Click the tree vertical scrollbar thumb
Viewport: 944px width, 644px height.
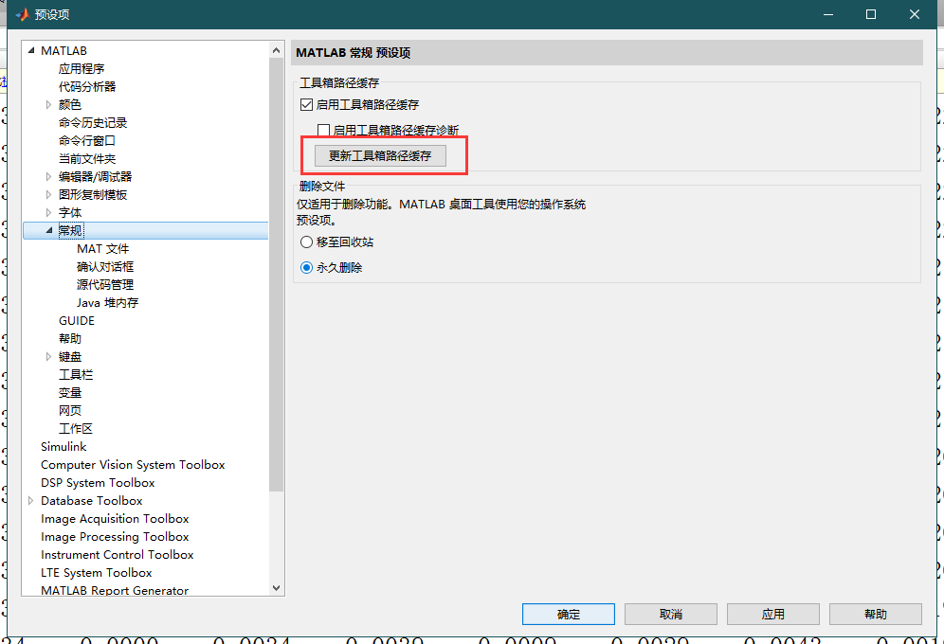[x=277, y=275]
